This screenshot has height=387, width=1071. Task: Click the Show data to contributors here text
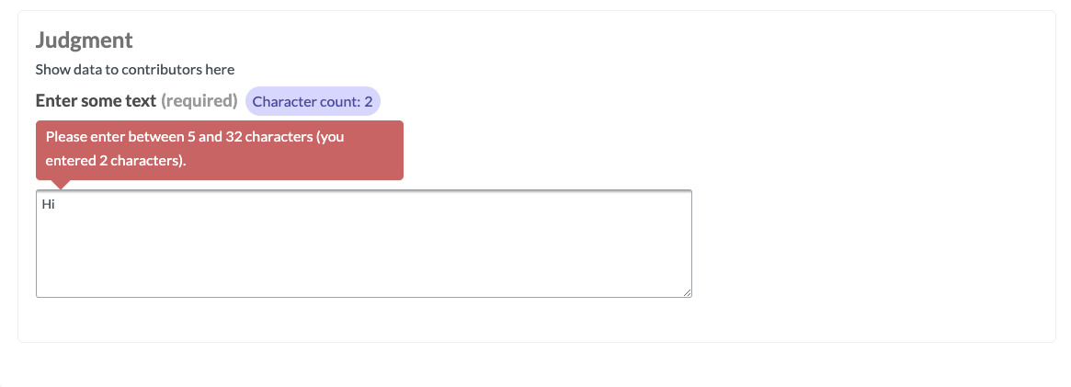[x=135, y=69]
